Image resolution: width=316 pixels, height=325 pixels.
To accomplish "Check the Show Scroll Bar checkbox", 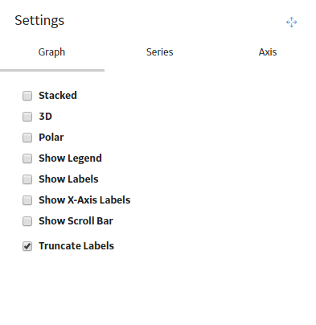I will (x=27, y=221).
